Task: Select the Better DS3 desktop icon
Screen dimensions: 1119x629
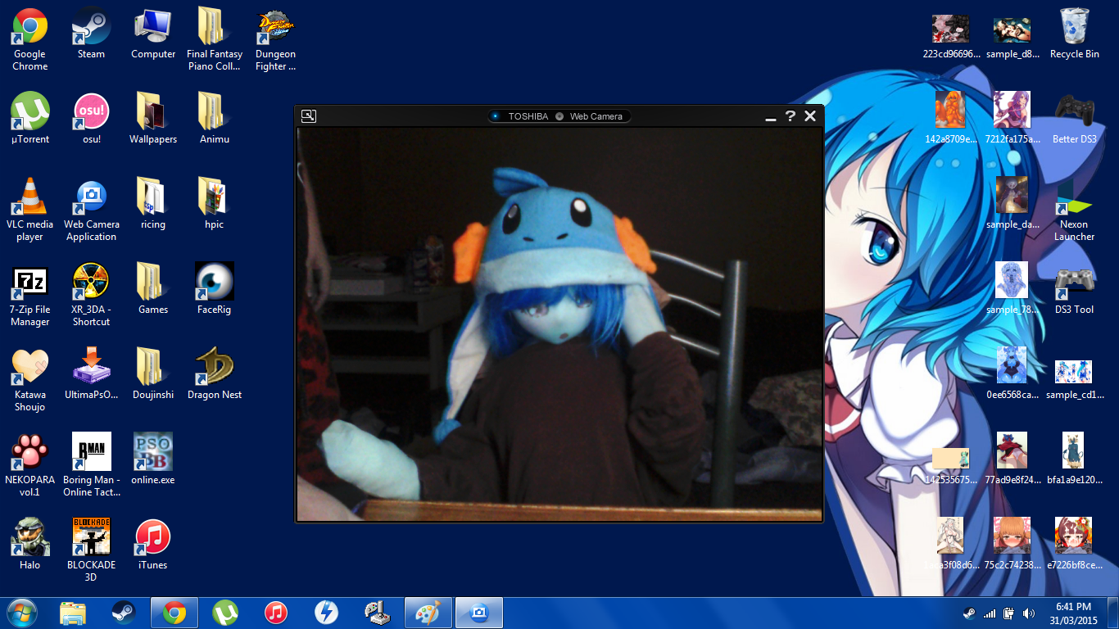Action: [x=1075, y=119]
